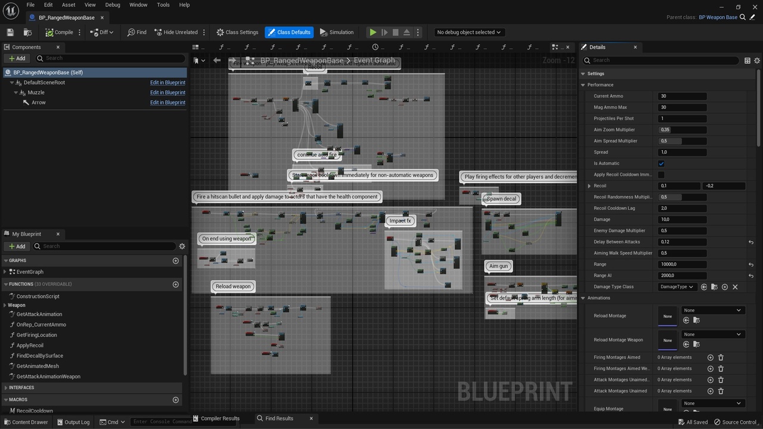Browse to Damage Type Class in Content Browser

coord(714,287)
